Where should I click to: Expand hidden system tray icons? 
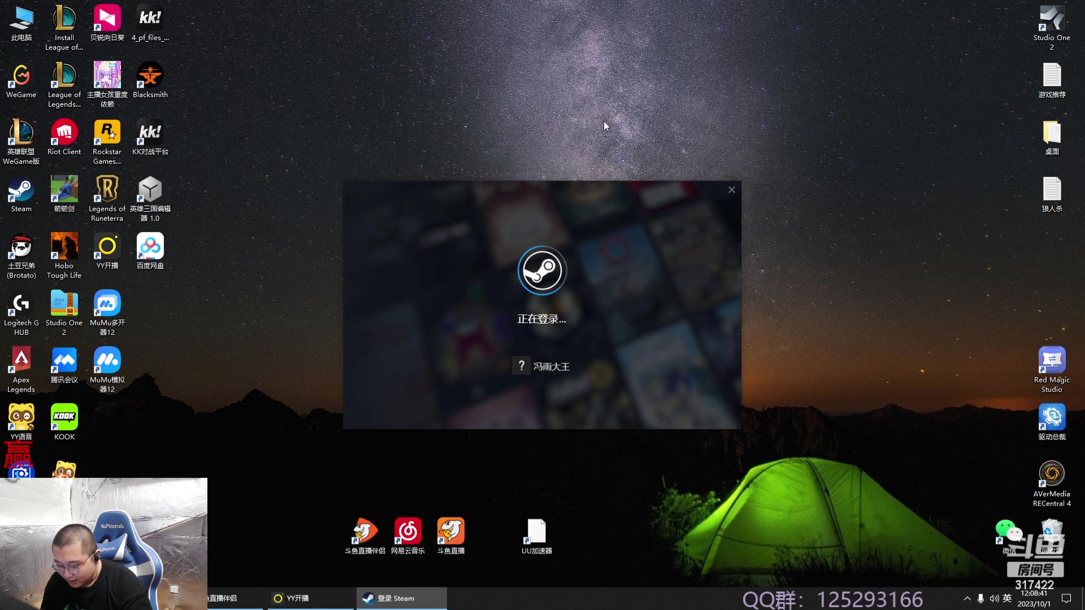(967, 598)
